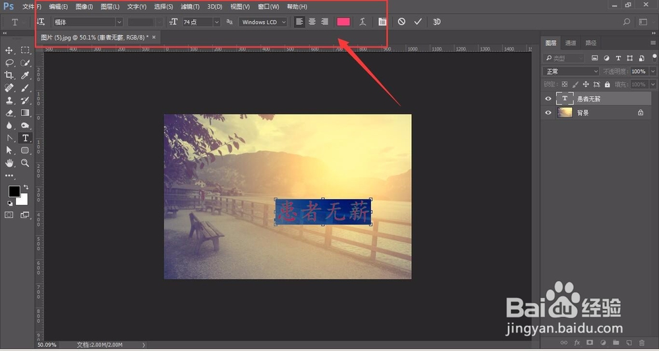This screenshot has height=351, width=659.
Task: Toggle Quick Mask mode
Action: (9, 215)
